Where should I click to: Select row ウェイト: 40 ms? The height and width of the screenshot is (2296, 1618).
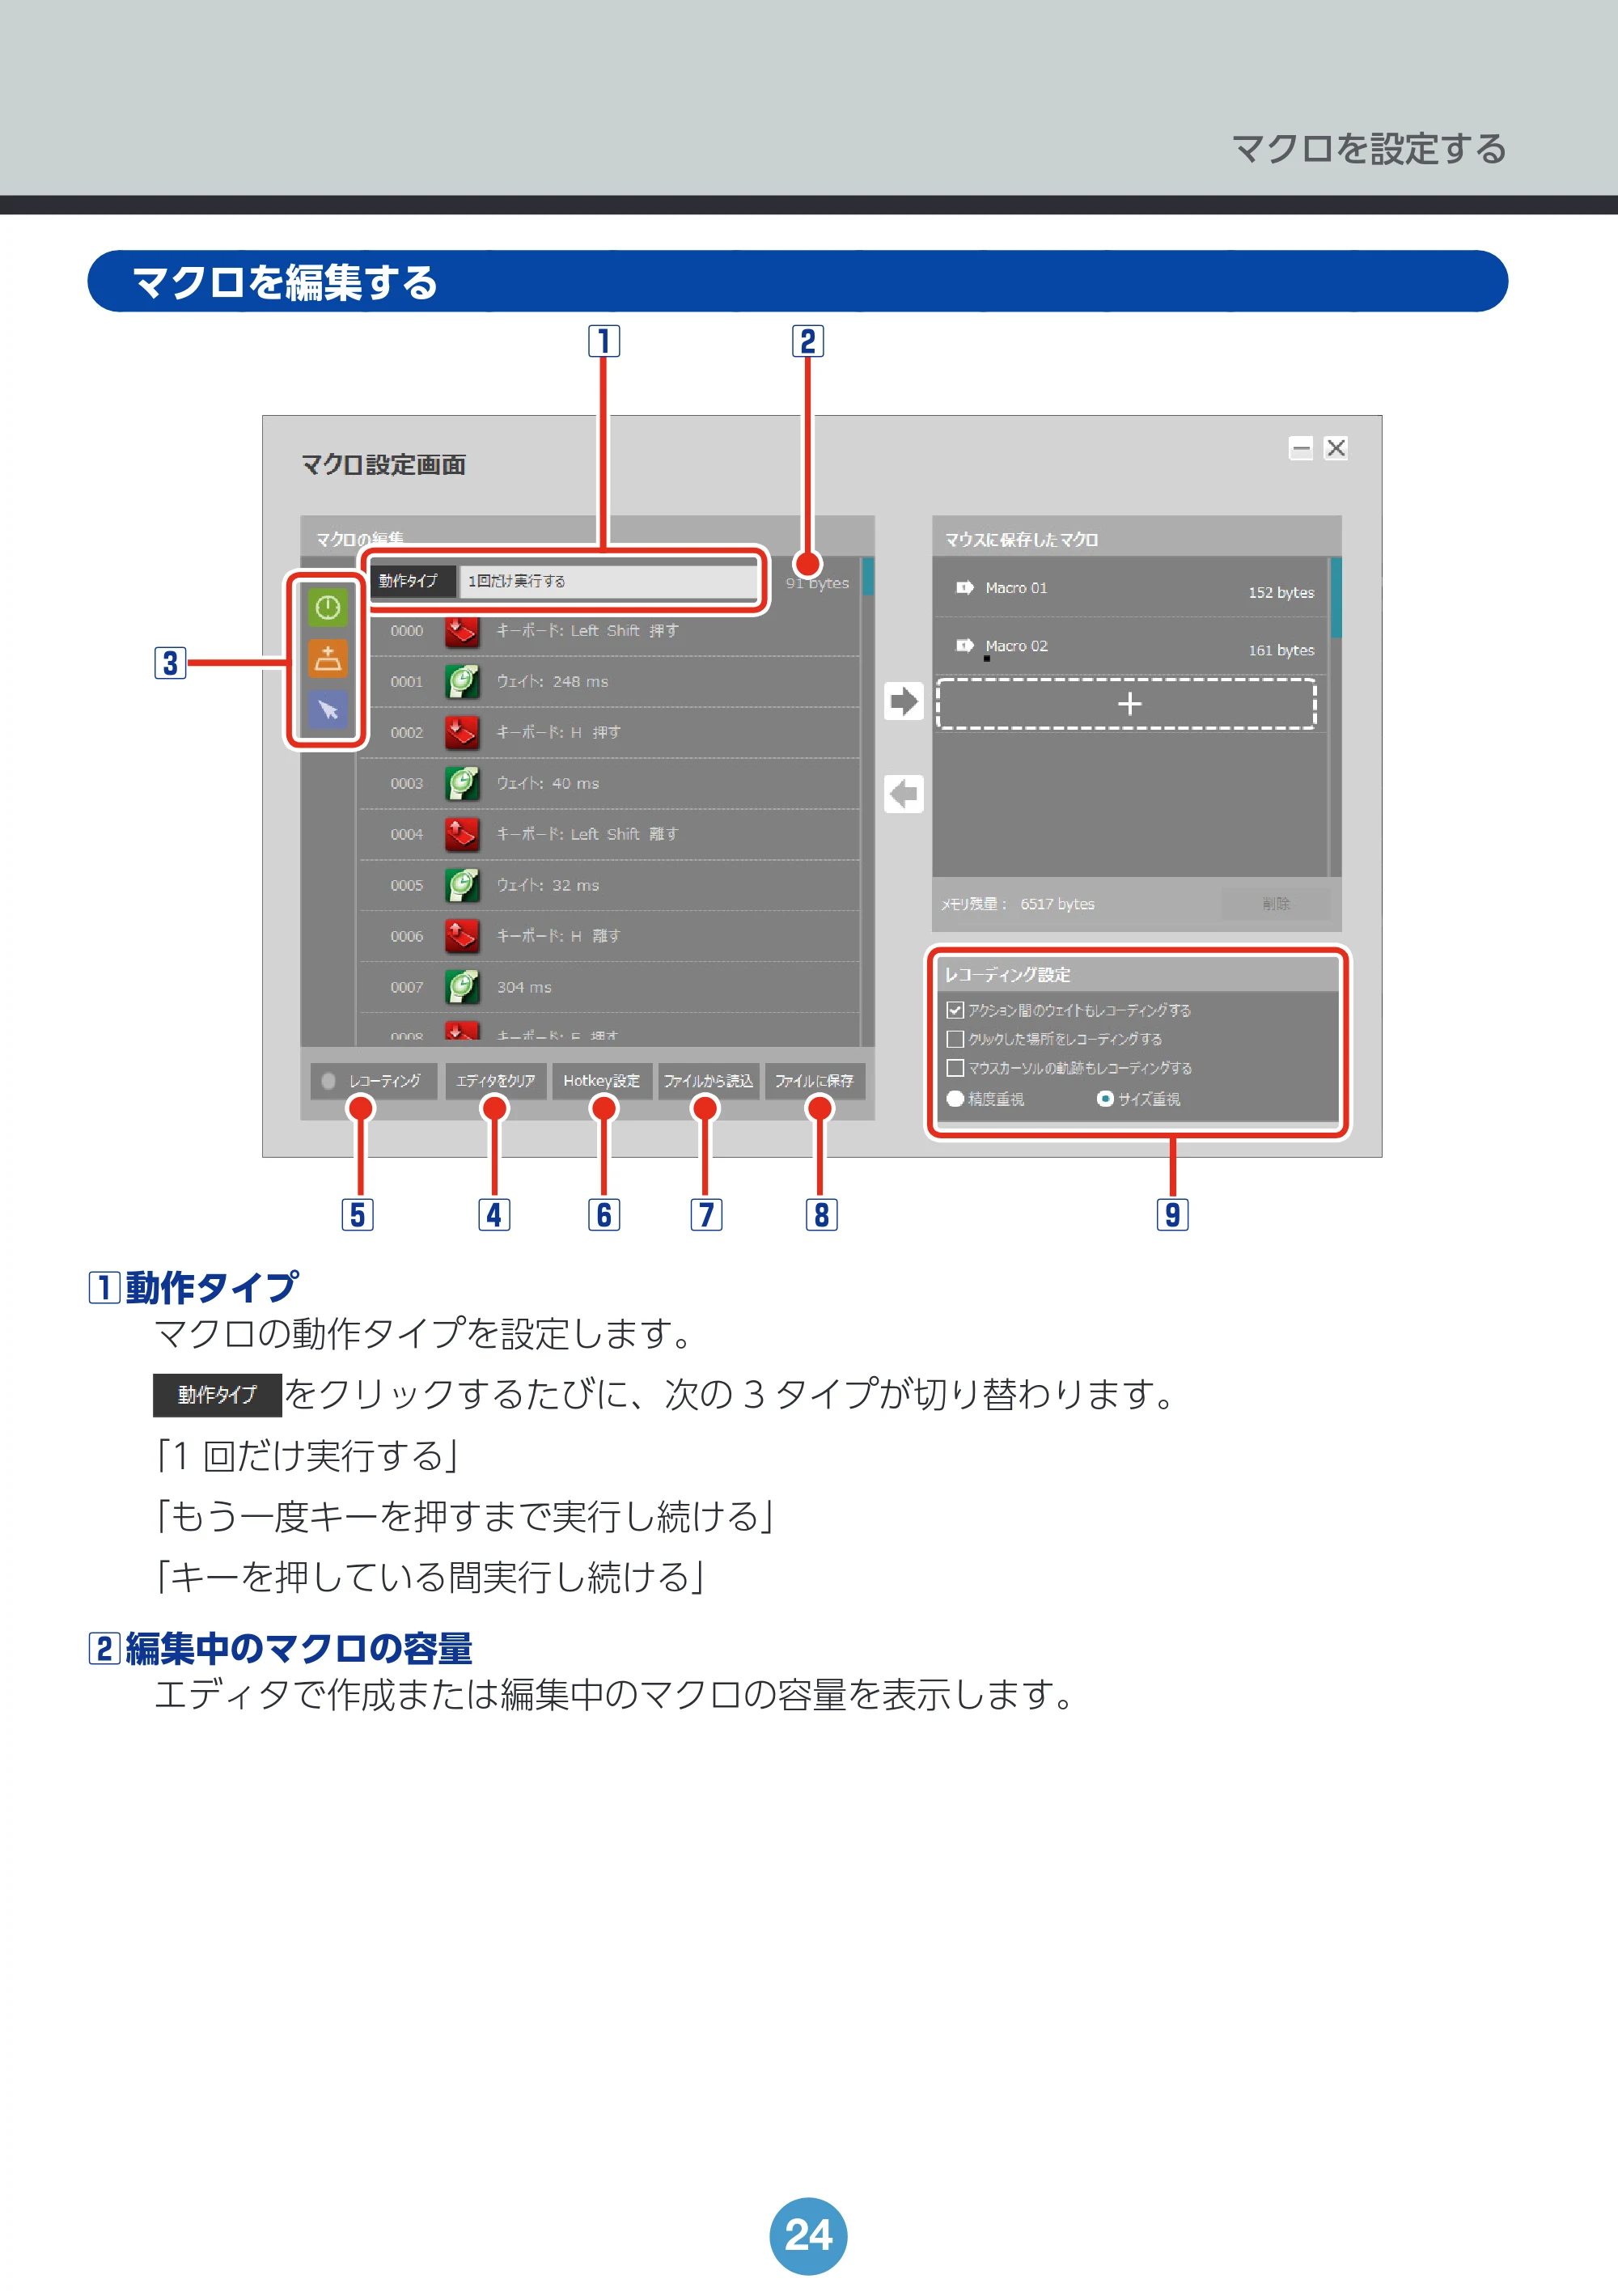[609, 783]
